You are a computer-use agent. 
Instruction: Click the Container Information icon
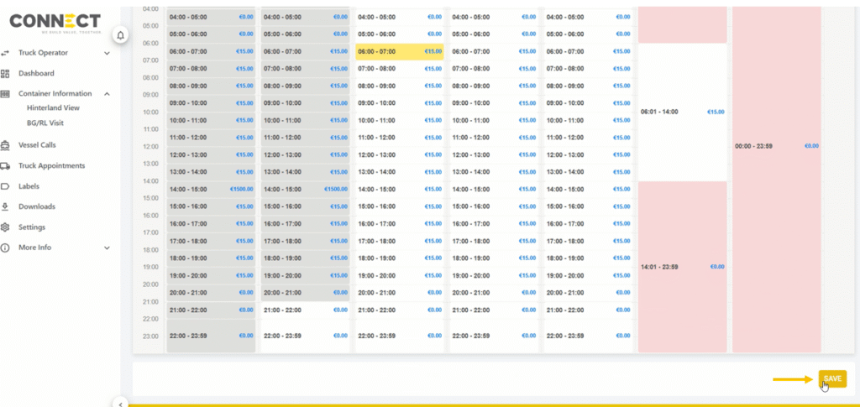(x=6, y=94)
